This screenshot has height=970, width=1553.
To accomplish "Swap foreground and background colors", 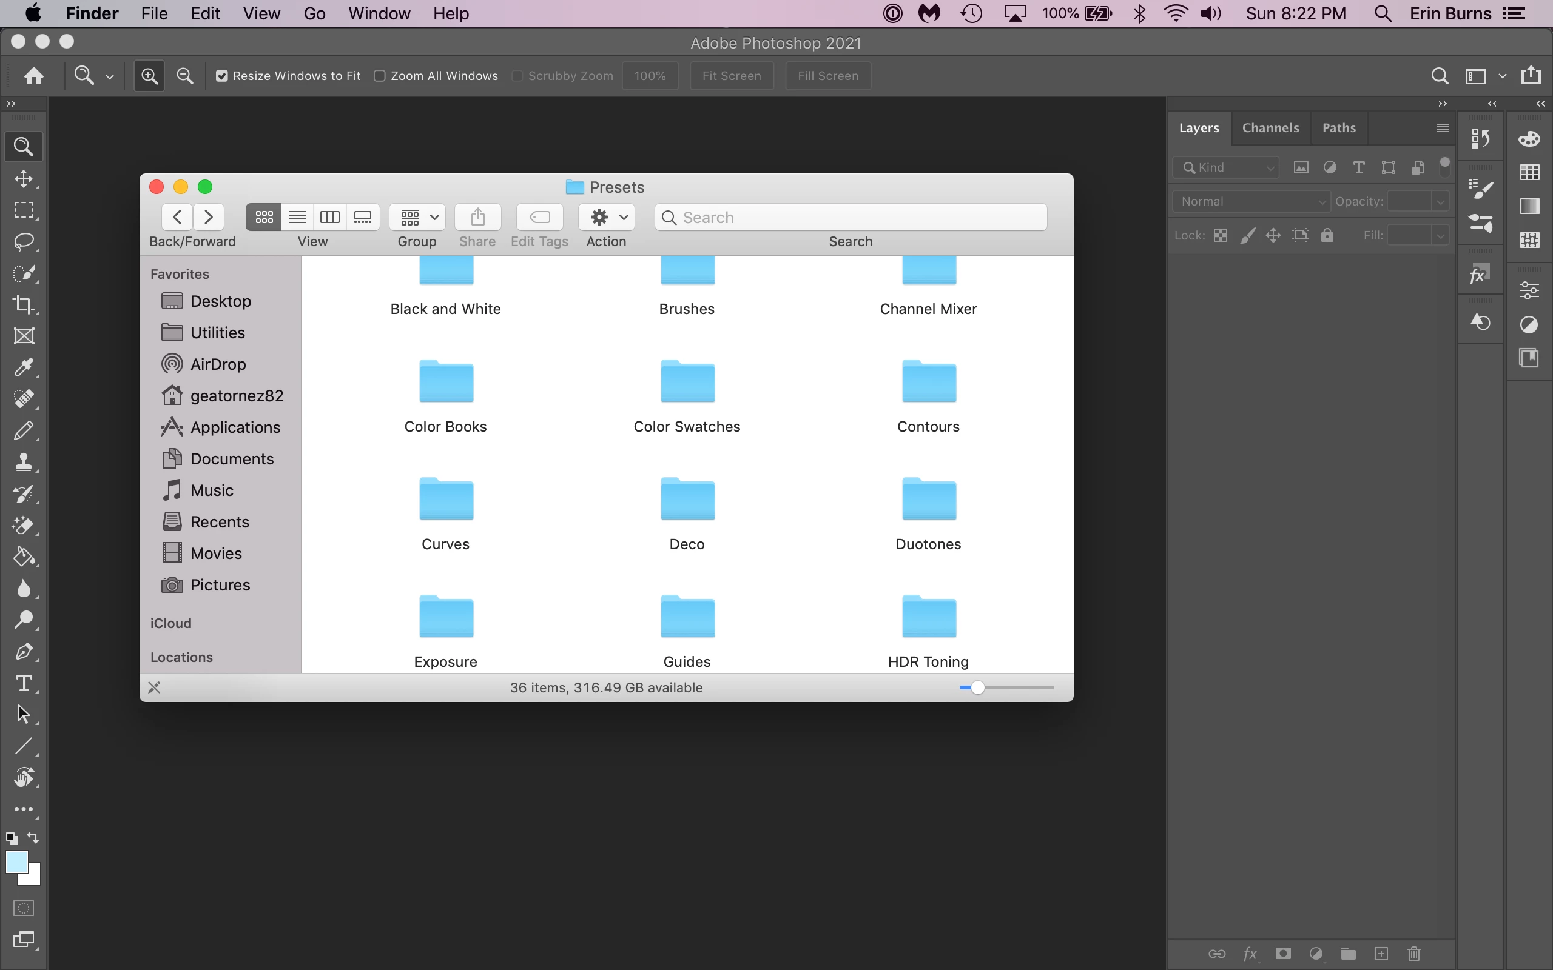I will [33, 837].
